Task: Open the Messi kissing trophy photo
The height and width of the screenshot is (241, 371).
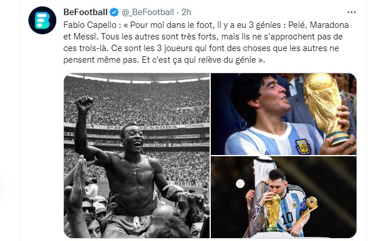Action: [x=283, y=197]
